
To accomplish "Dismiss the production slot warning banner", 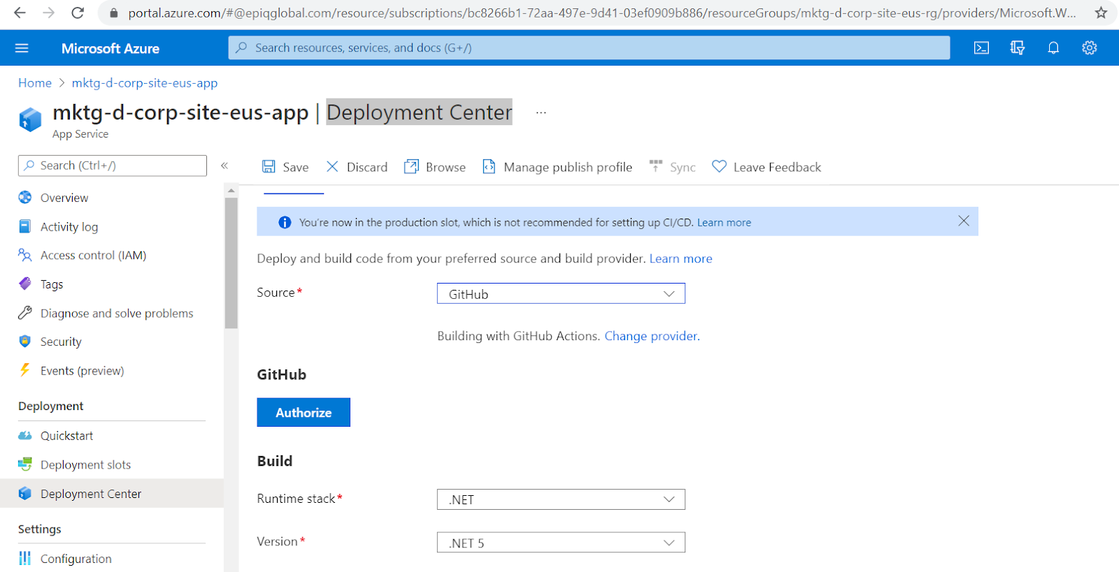I will coord(964,221).
